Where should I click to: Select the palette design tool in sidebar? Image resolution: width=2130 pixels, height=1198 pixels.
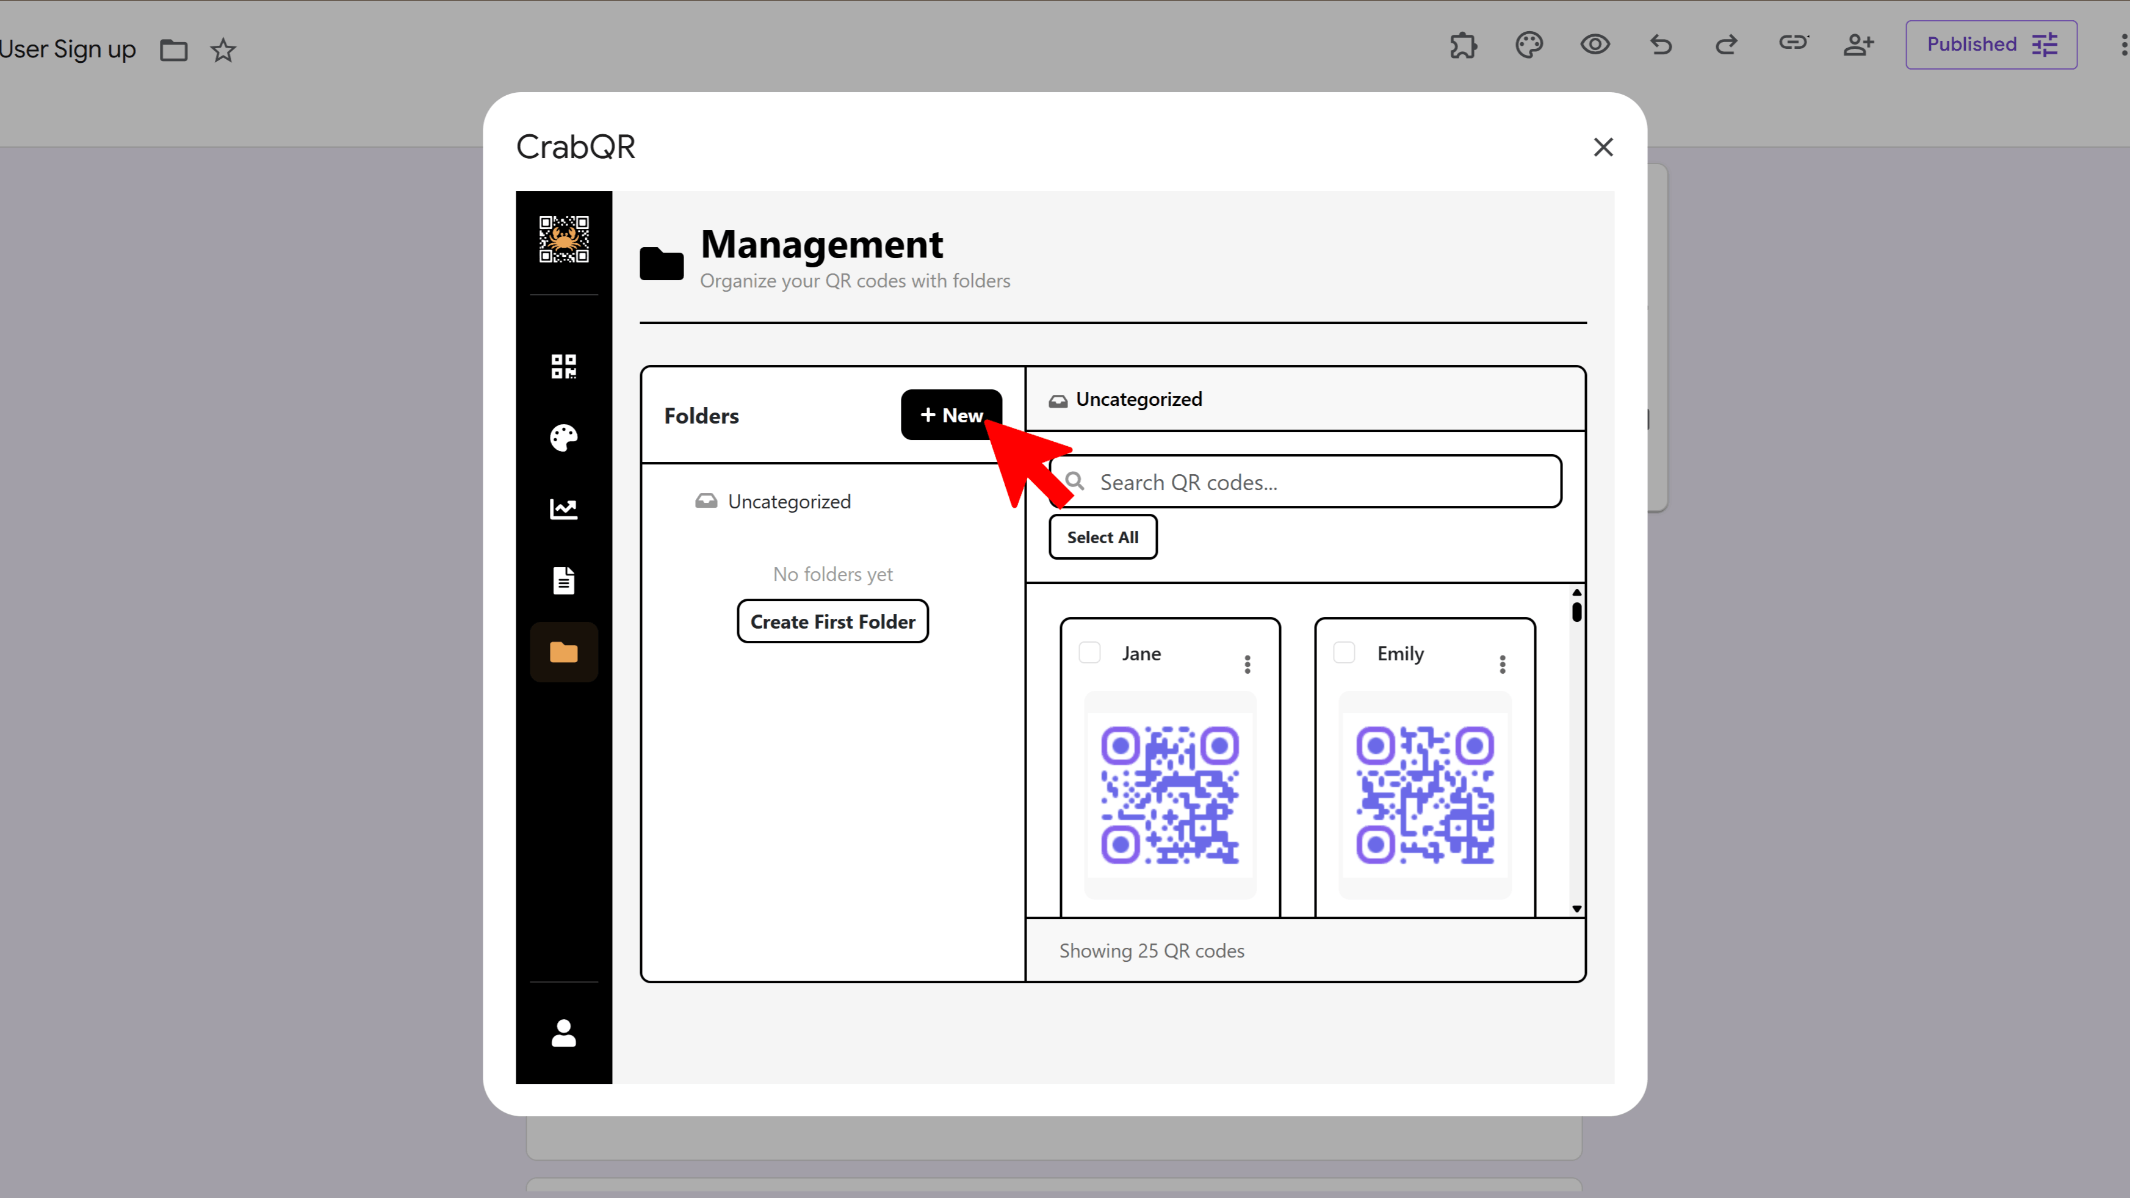pos(563,438)
